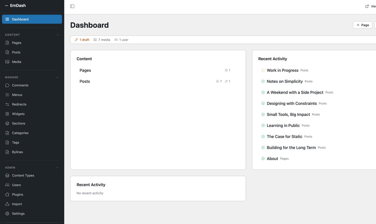Click the draft status icon for Work in Progress
Screen dimensions: 376x224
(263, 70)
